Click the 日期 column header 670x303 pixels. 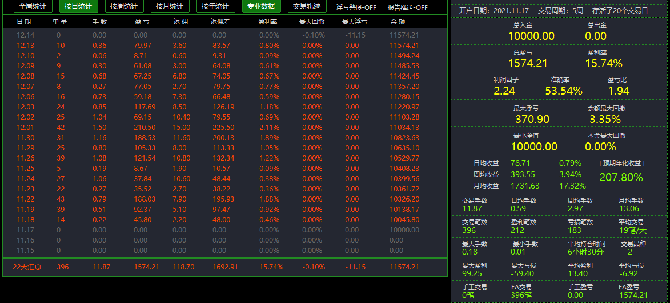point(24,22)
